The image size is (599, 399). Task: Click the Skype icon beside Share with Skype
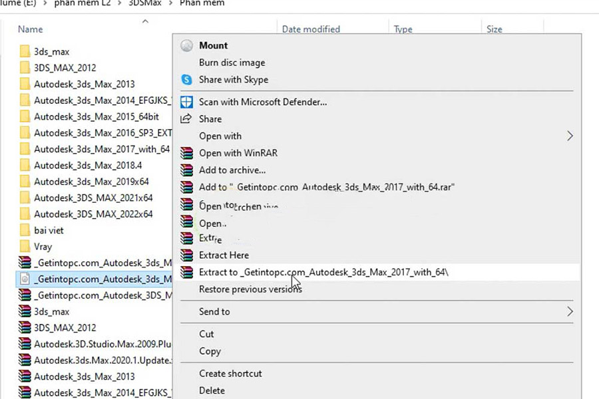[x=186, y=79]
